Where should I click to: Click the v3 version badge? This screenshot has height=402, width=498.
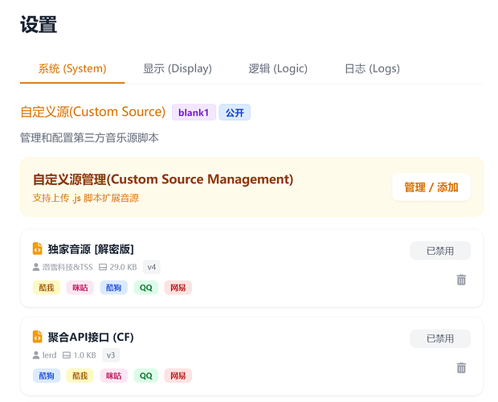tap(111, 355)
